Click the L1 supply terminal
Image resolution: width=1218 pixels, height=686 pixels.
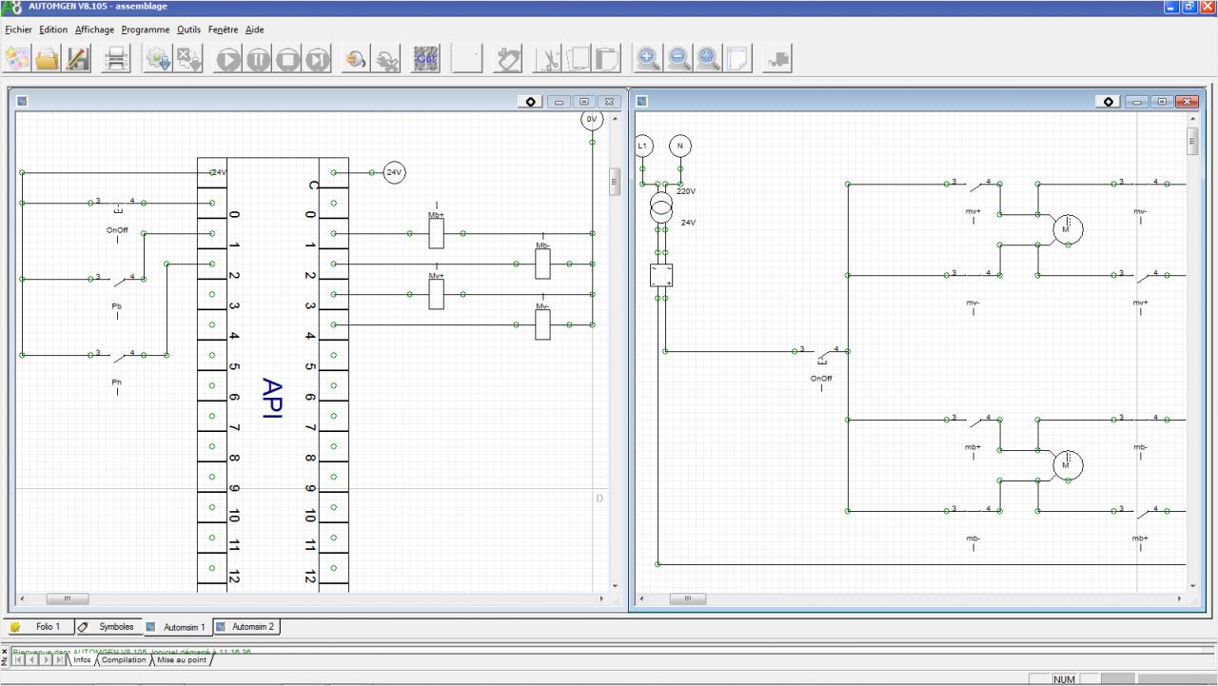(642, 146)
